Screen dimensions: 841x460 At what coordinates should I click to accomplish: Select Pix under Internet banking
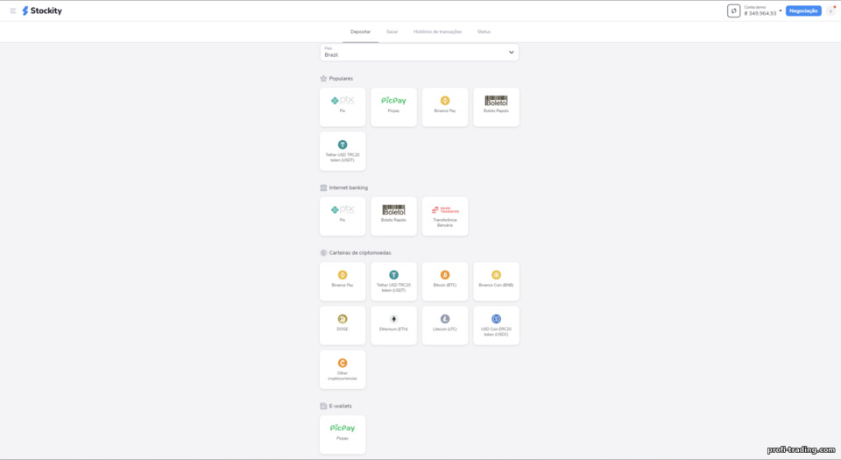pyautogui.click(x=343, y=216)
